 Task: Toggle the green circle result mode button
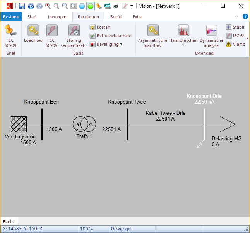click(90, 6)
